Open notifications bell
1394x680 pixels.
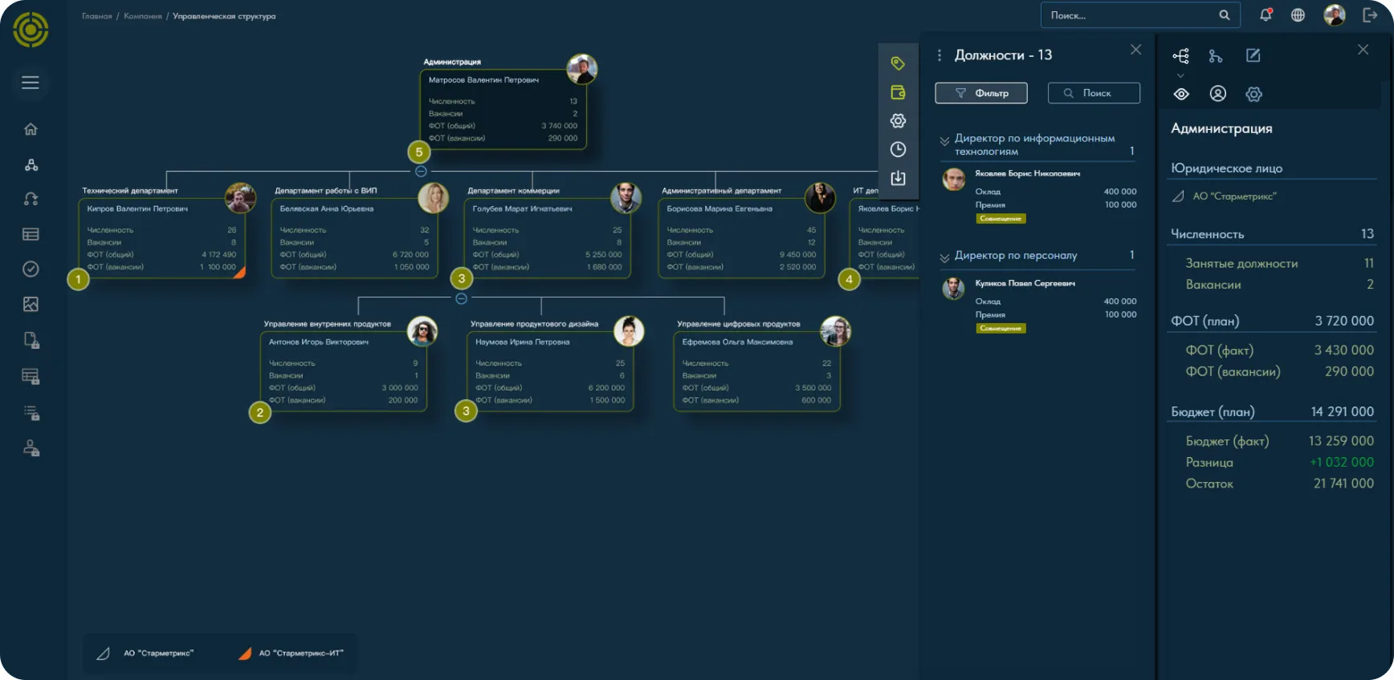point(1266,14)
